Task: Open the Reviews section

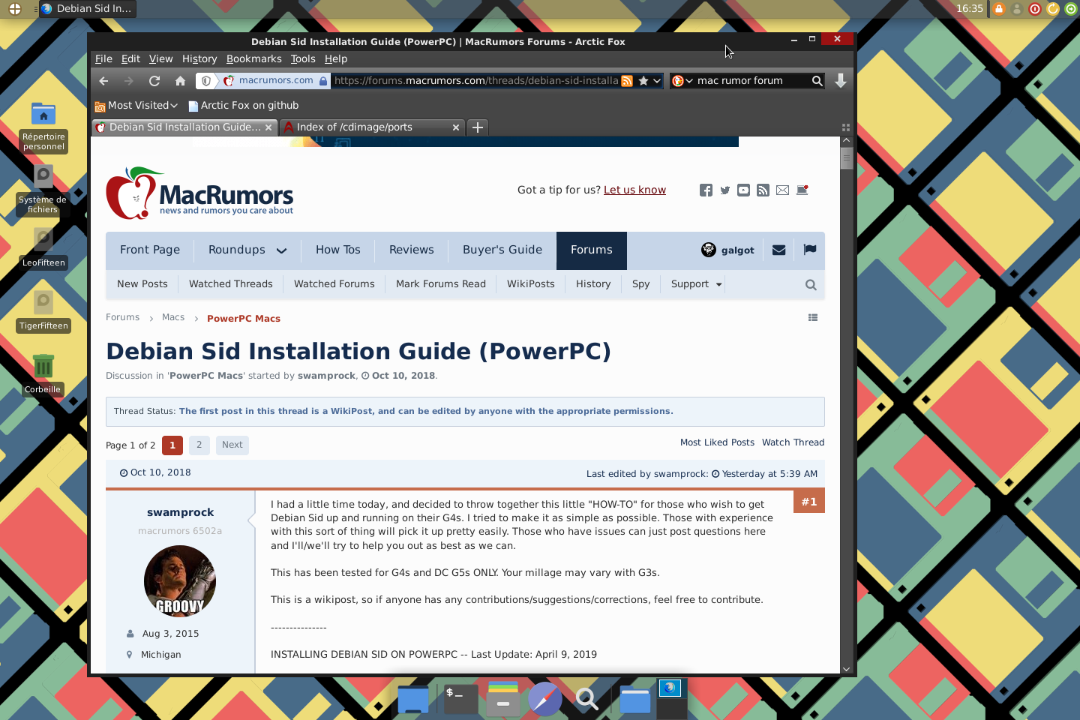Action: coord(412,250)
